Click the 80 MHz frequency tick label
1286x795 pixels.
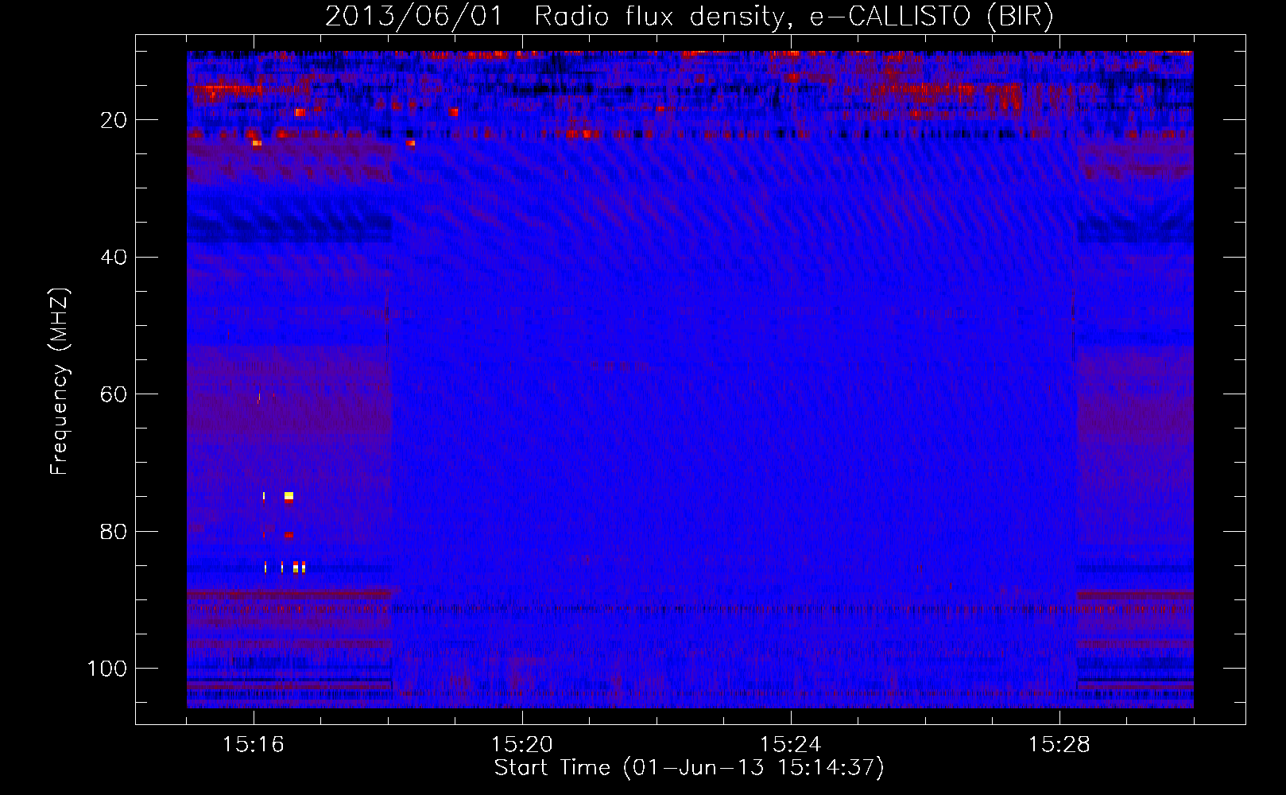[114, 532]
